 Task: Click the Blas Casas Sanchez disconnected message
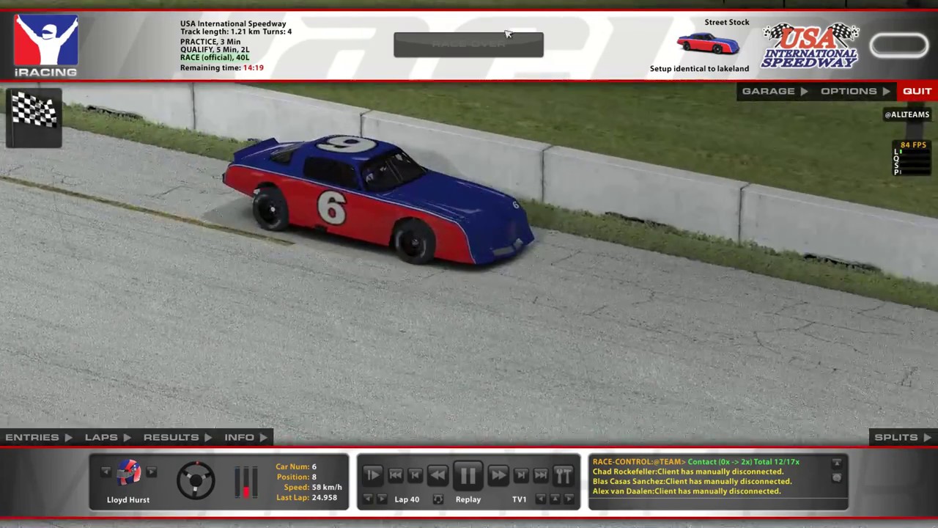pos(692,481)
